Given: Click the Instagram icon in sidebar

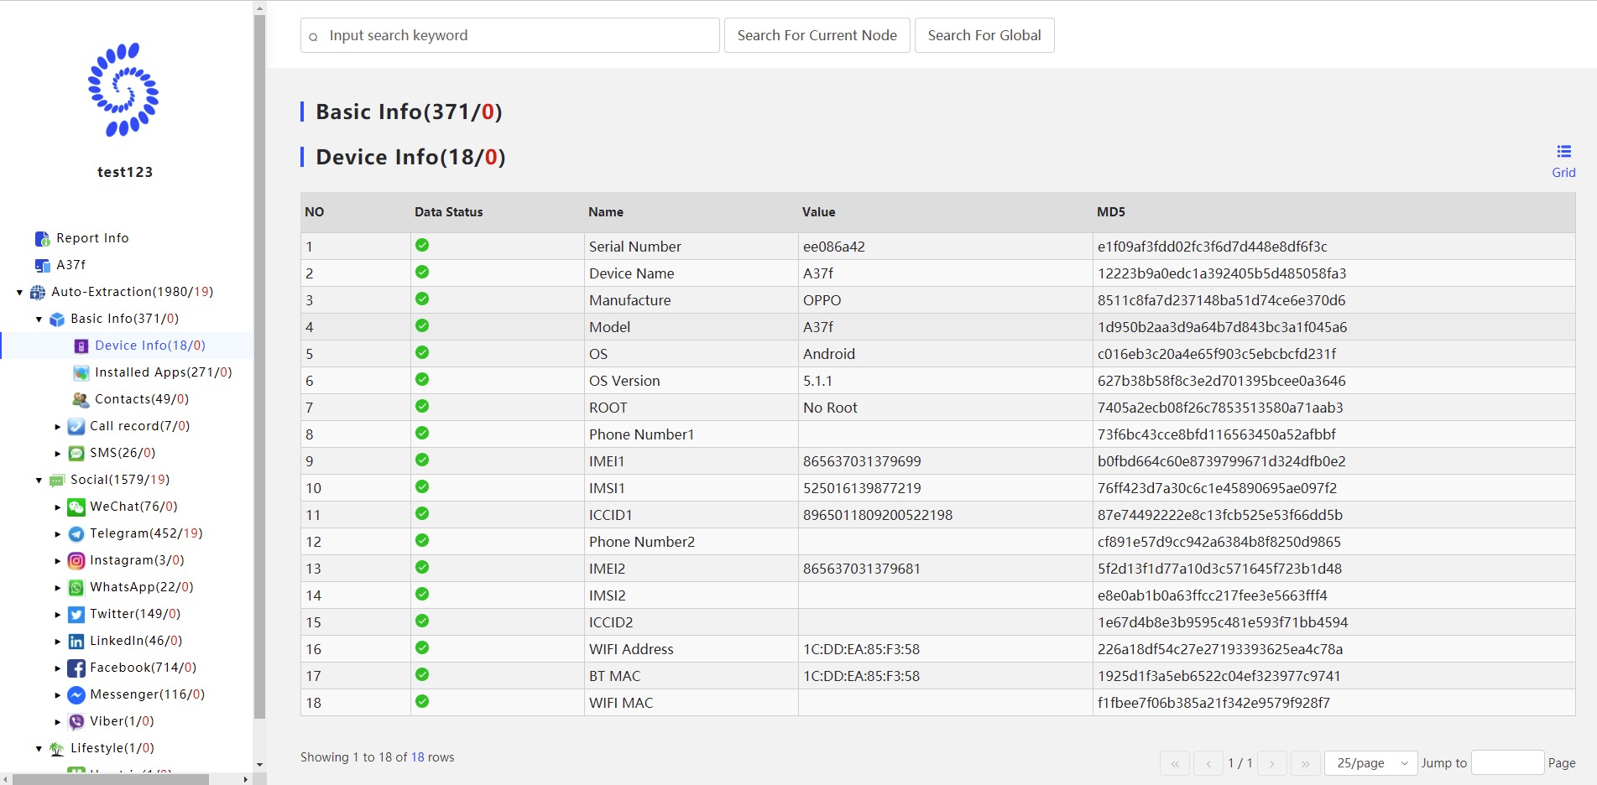Looking at the screenshot, I should click(76, 560).
